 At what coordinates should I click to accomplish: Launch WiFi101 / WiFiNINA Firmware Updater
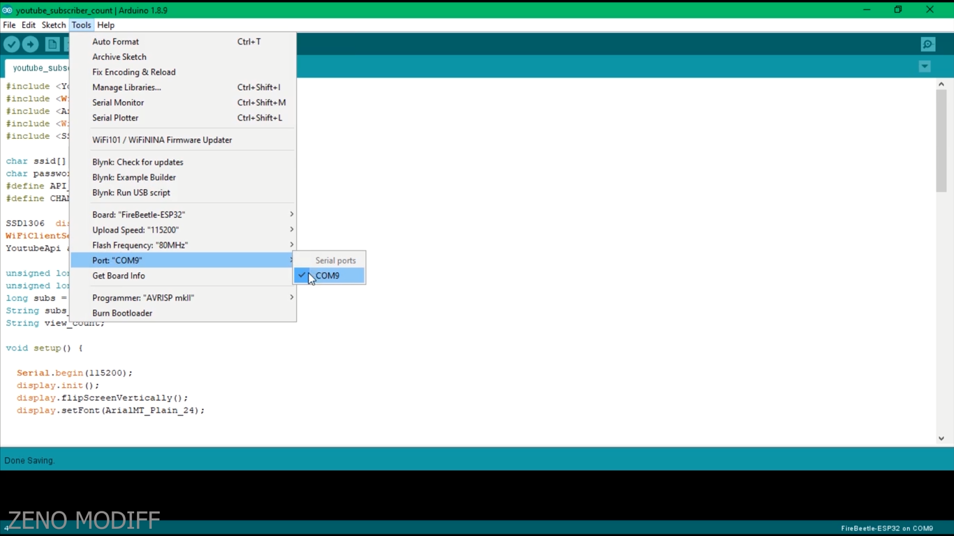point(184,140)
